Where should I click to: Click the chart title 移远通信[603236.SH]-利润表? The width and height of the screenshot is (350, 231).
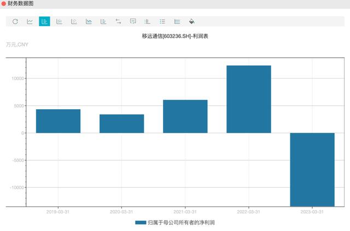click(x=175, y=36)
